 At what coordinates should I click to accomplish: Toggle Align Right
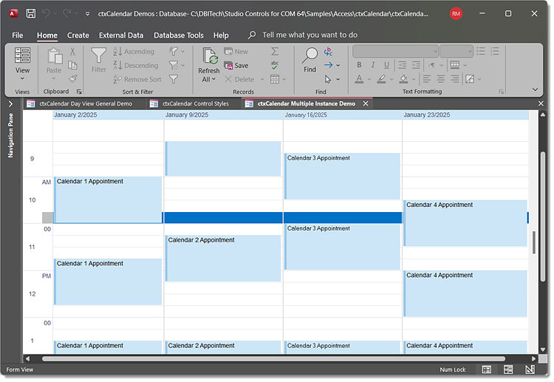pyautogui.click(x=455, y=79)
